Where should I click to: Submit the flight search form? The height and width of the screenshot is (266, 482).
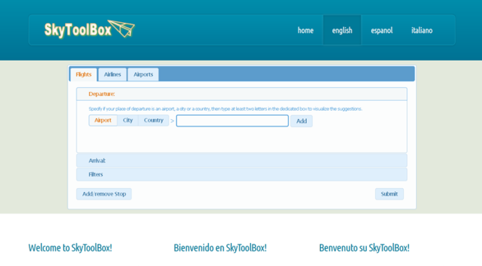click(389, 194)
